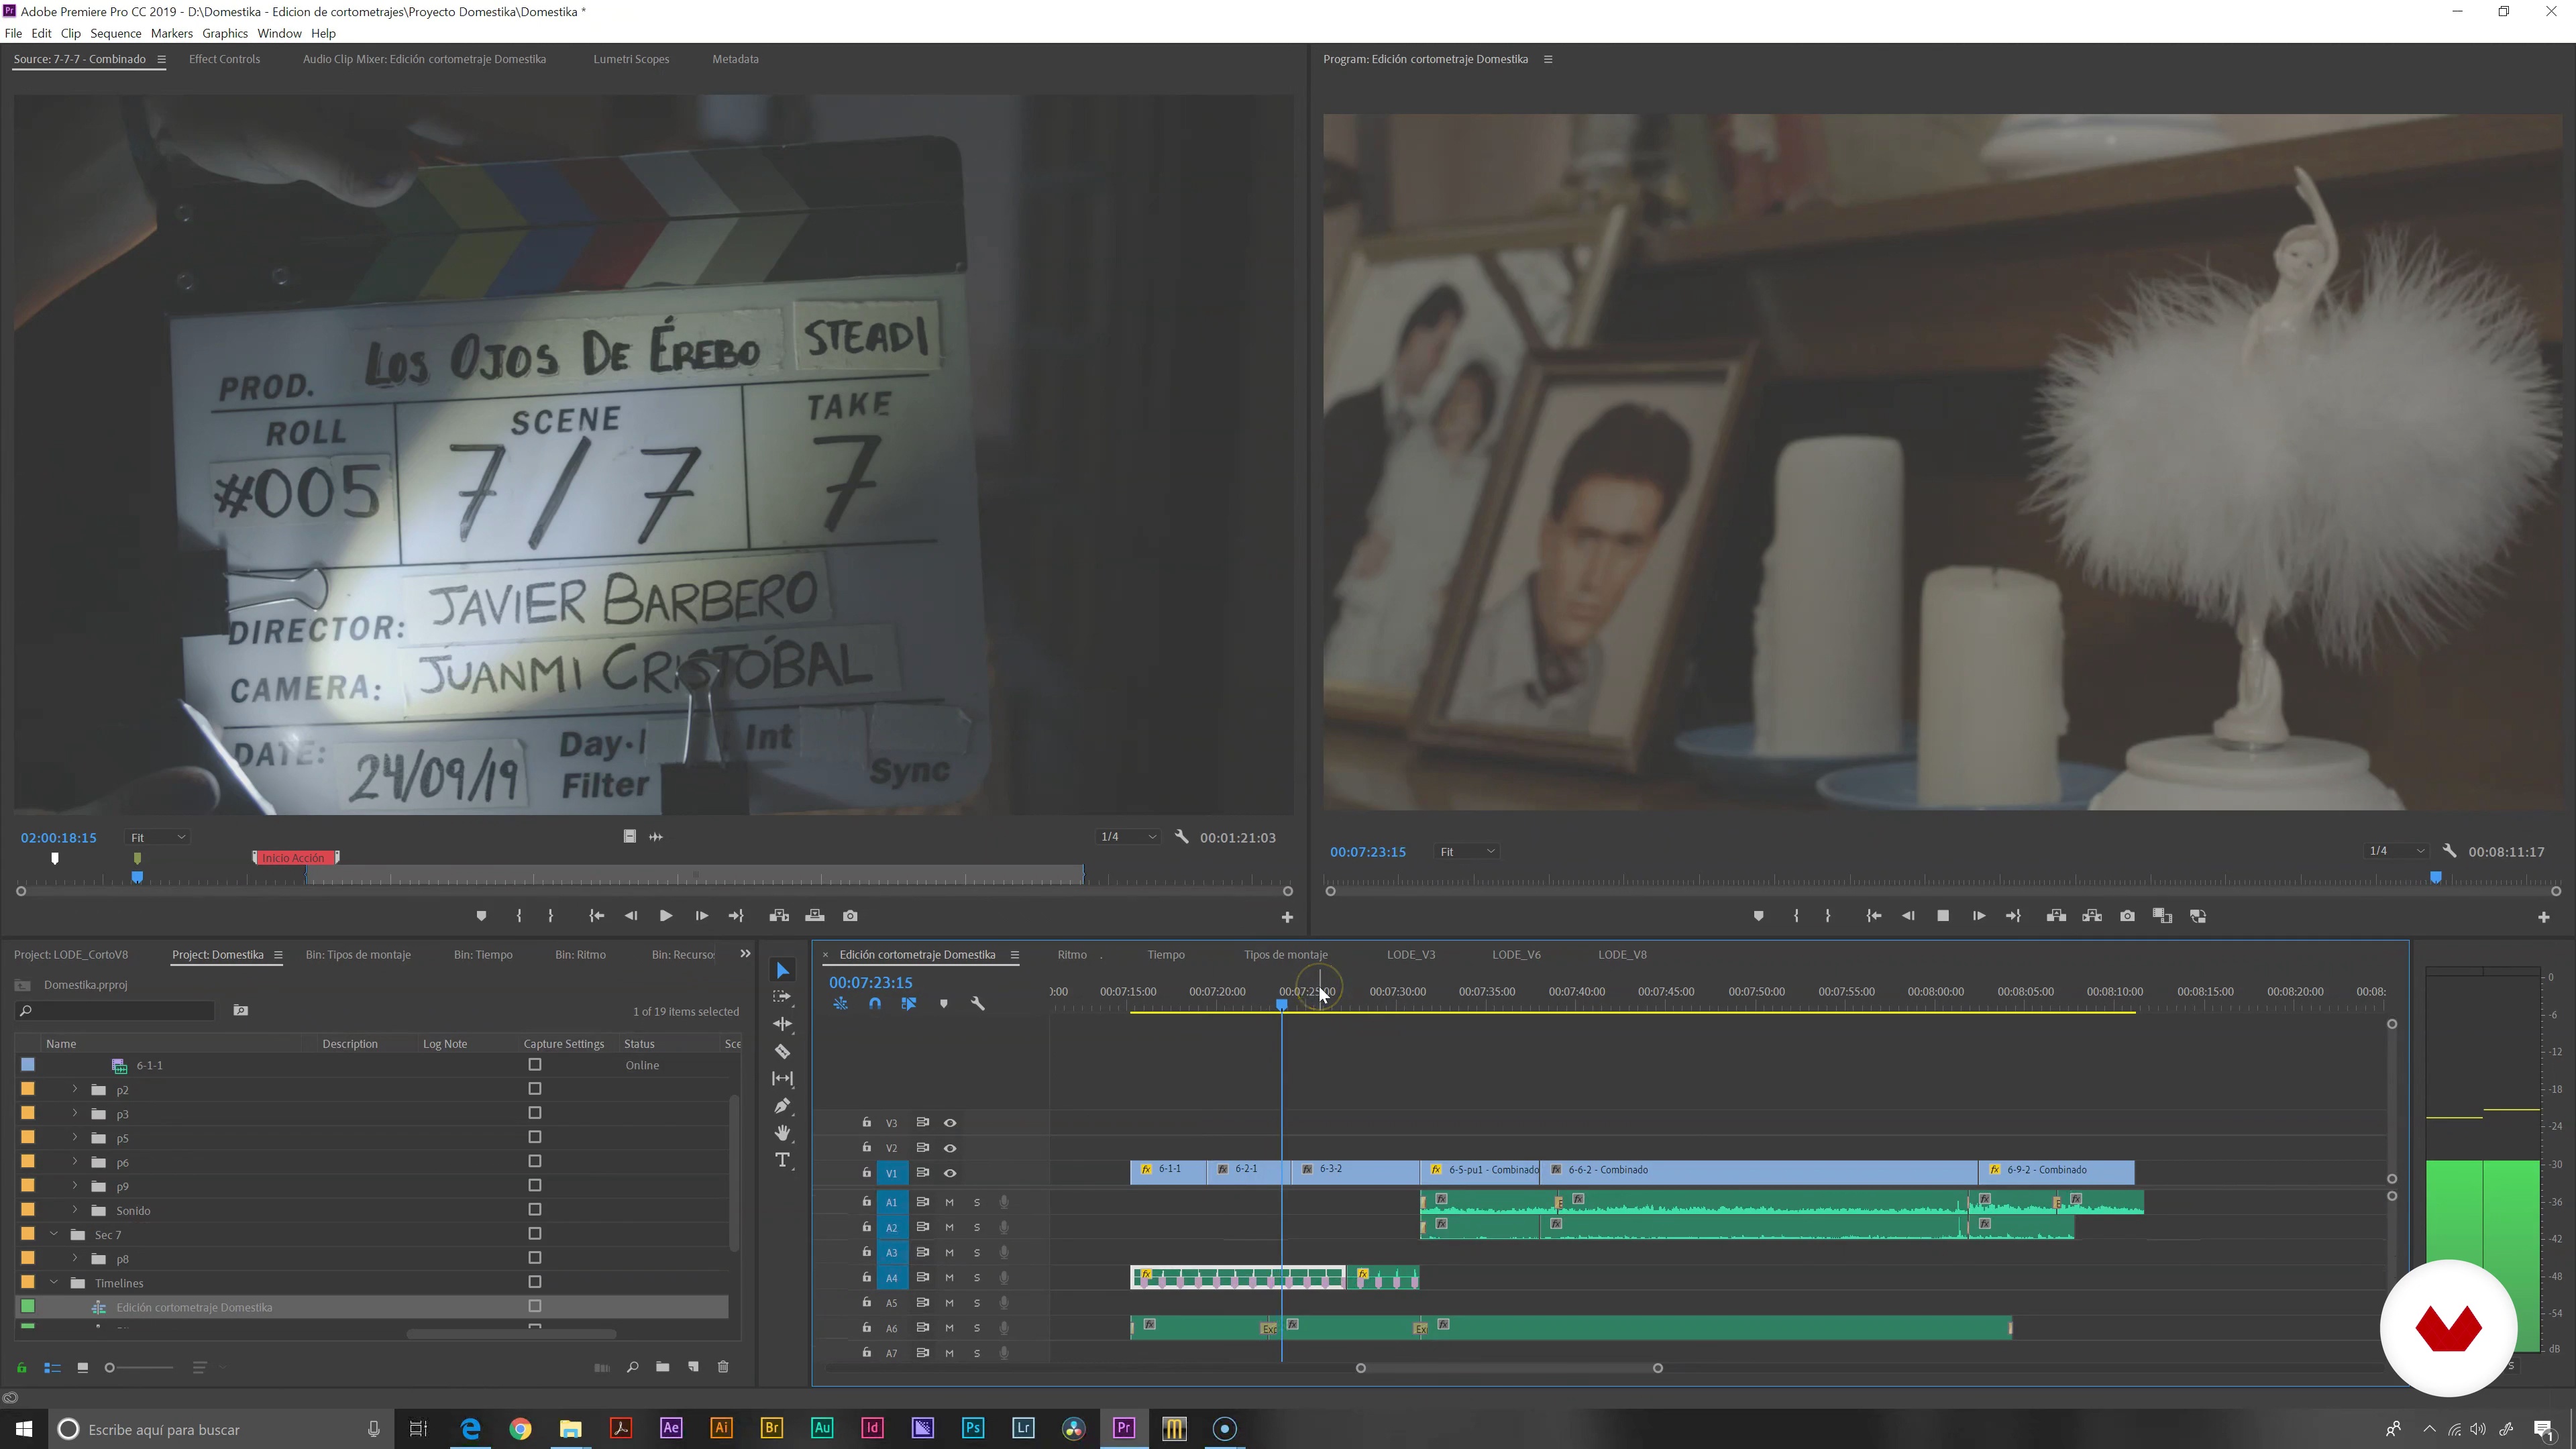Select the Selection tool arrow
Viewport: 2576px width, 1449px height.
(783, 970)
